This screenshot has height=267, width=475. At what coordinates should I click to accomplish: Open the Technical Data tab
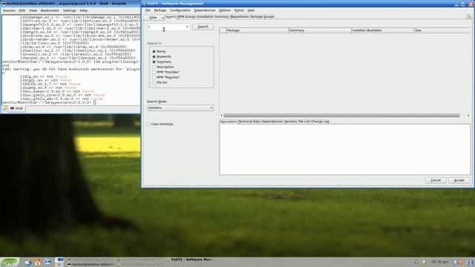click(249, 122)
